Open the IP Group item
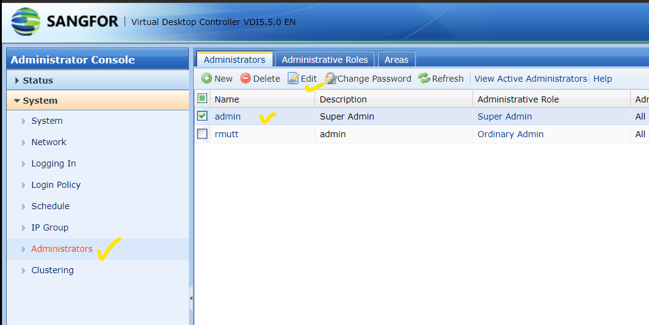The width and height of the screenshot is (649, 325). [x=50, y=227]
